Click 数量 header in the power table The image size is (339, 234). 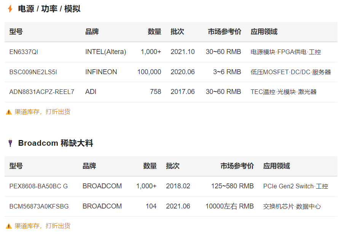(154, 32)
